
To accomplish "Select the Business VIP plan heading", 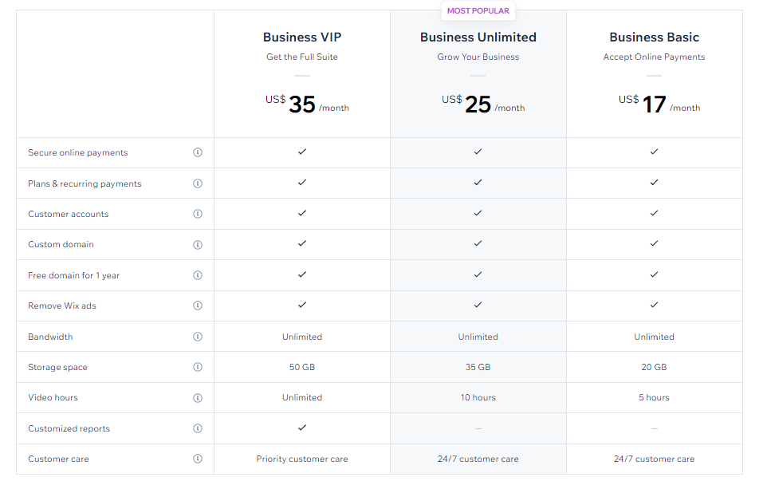I will [x=302, y=37].
